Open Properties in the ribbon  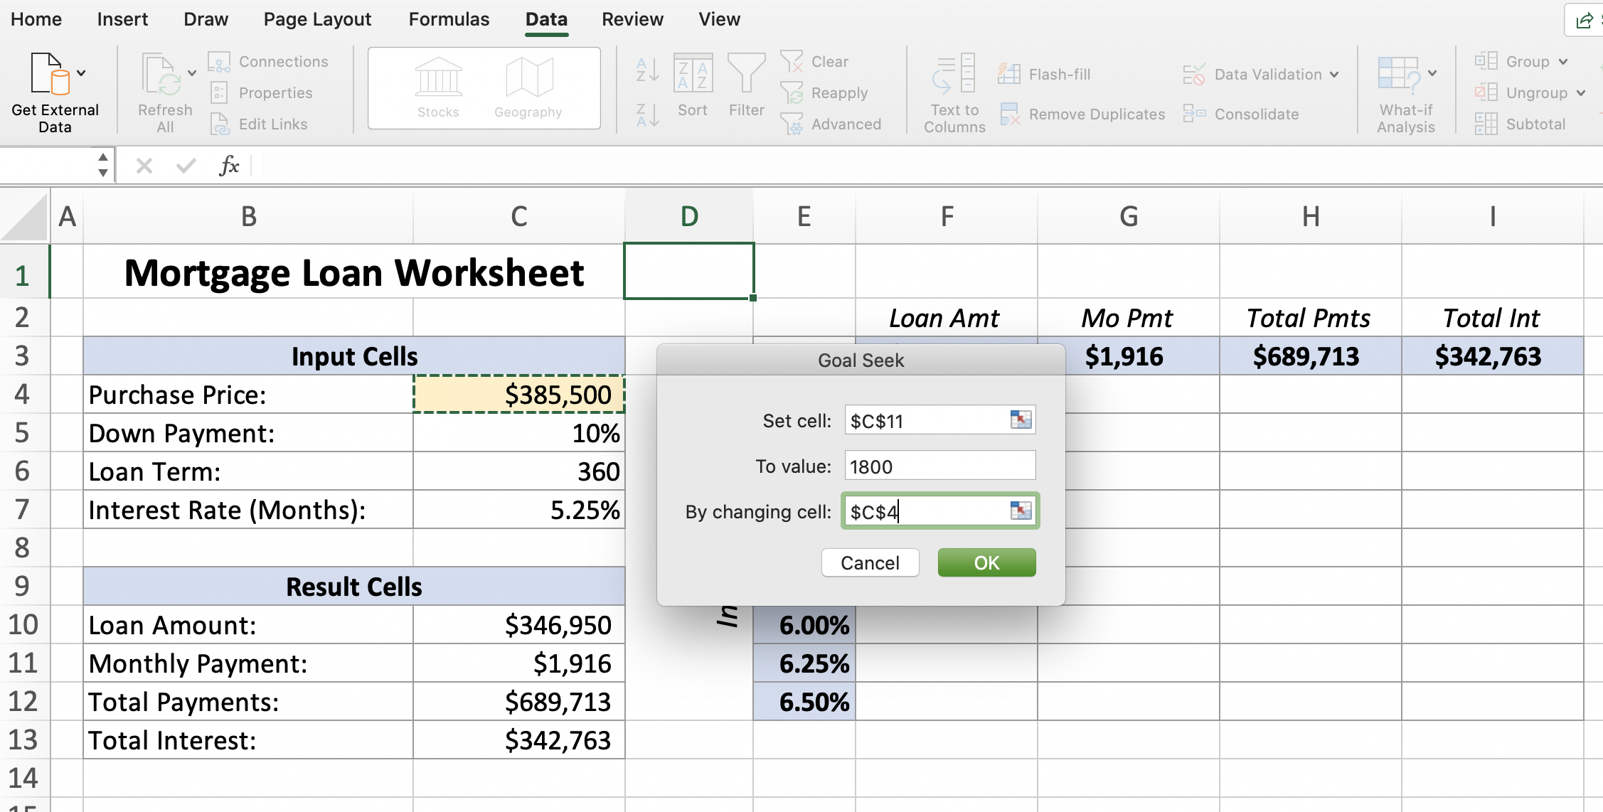click(261, 93)
